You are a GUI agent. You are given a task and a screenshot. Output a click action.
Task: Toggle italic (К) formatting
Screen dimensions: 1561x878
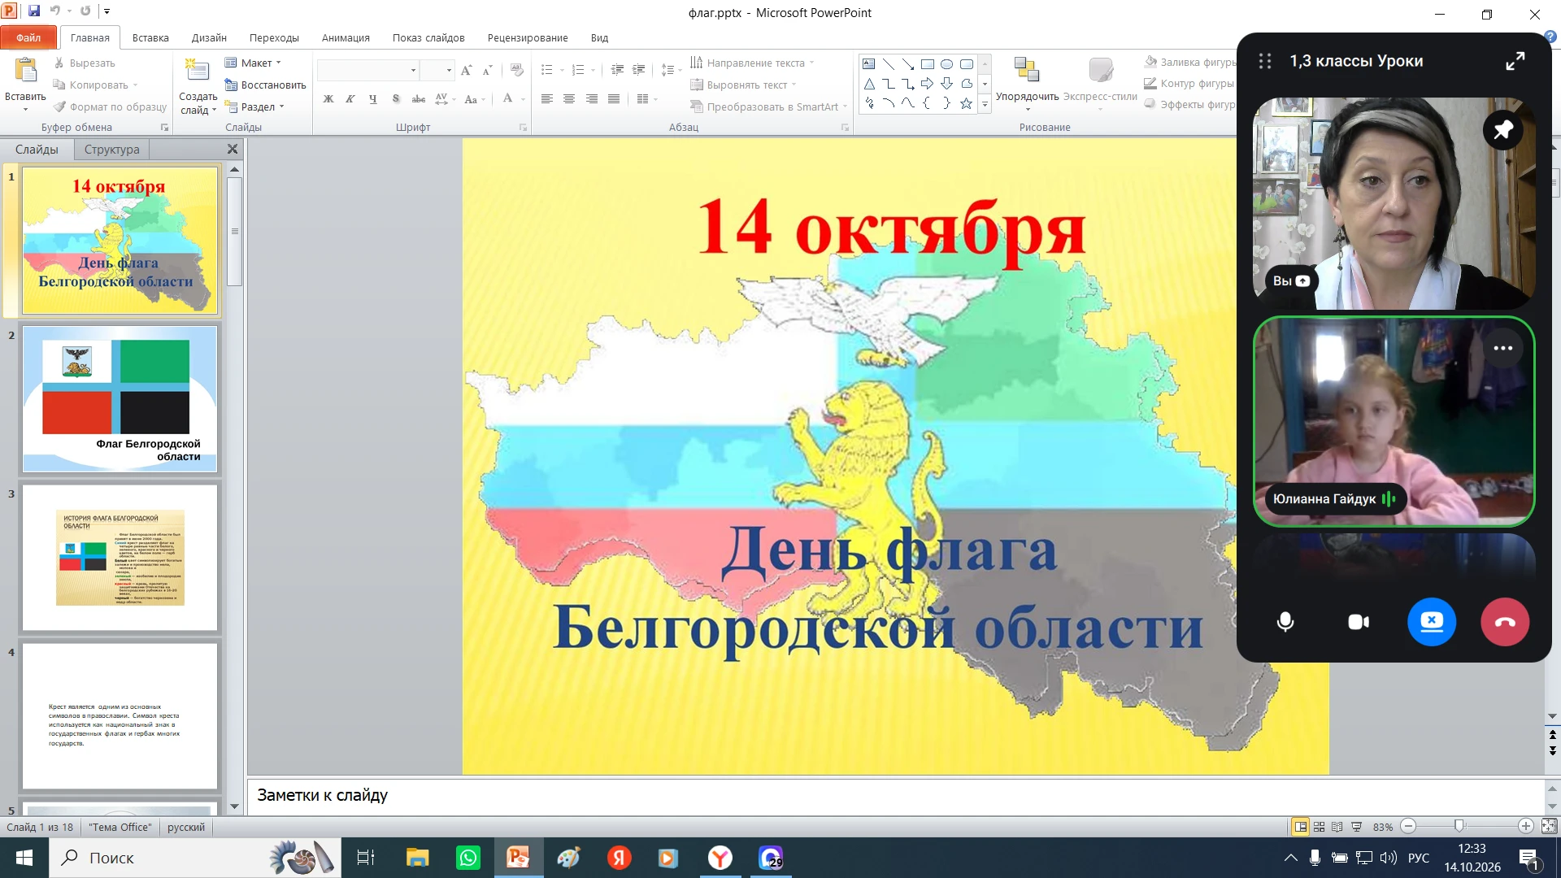(350, 99)
